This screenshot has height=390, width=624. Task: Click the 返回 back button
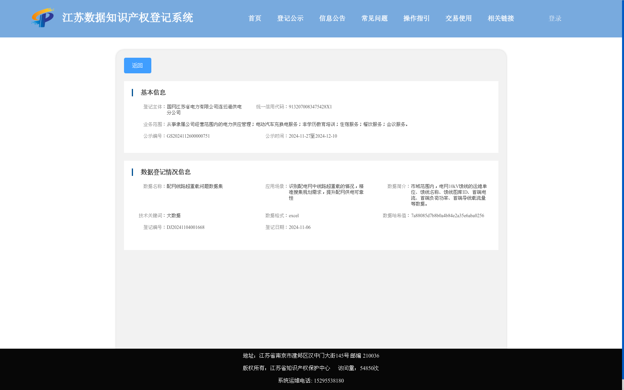pos(138,66)
